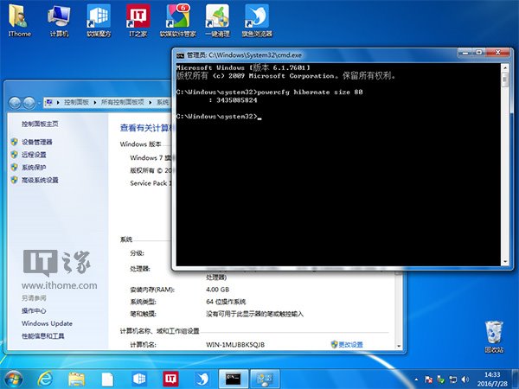Click the Windows Update link
This screenshot has width=519, height=389.
tap(47, 323)
